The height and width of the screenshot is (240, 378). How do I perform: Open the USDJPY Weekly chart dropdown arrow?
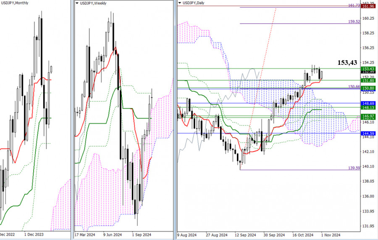coord(77,3)
